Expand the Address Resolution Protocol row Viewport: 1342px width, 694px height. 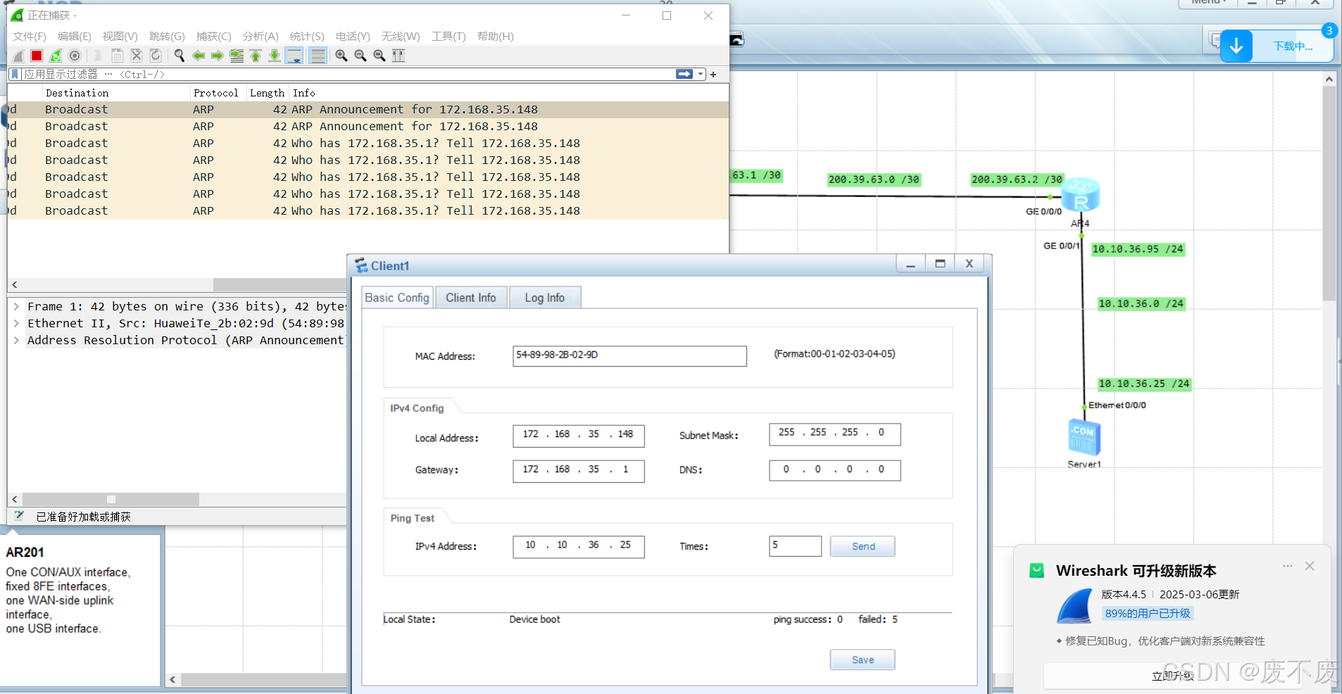16,340
